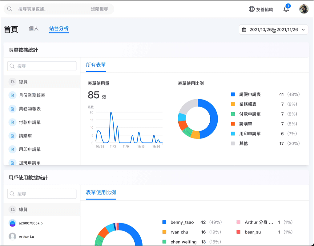
Task: Click the orange 請購單 legend color swatch
Action: pos(233,124)
